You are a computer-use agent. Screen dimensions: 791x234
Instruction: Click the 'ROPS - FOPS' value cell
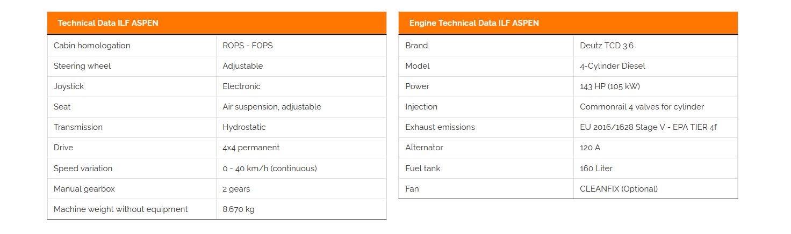pyautogui.click(x=248, y=46)
